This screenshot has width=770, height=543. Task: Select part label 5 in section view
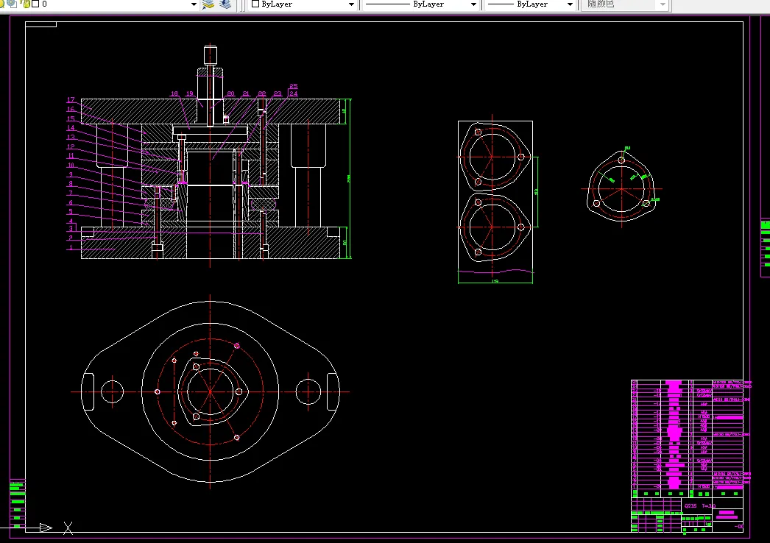(71, 212)
